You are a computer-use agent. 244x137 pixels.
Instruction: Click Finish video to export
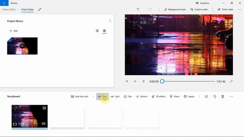click(225, 10)
